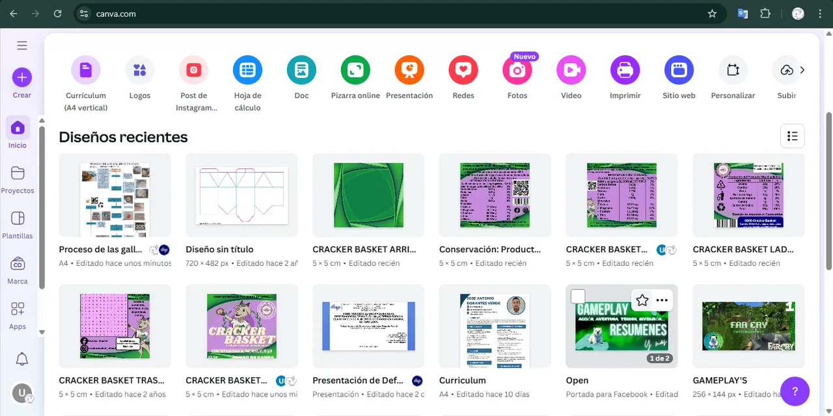
Task: Open the Chrome profile avatar
Action: (x=798, y=14)
